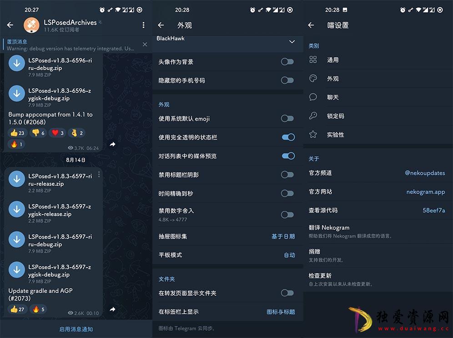Open 通用 settings grid icon

point(313,60)
